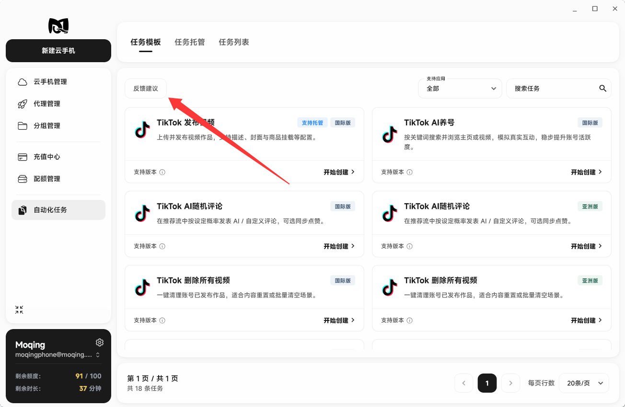Click 共 18 条任务 text
625x407 pixels.
coord(145,388)
